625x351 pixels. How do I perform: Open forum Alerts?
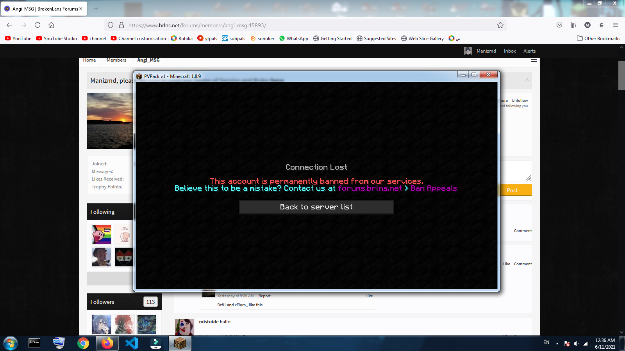530,51
